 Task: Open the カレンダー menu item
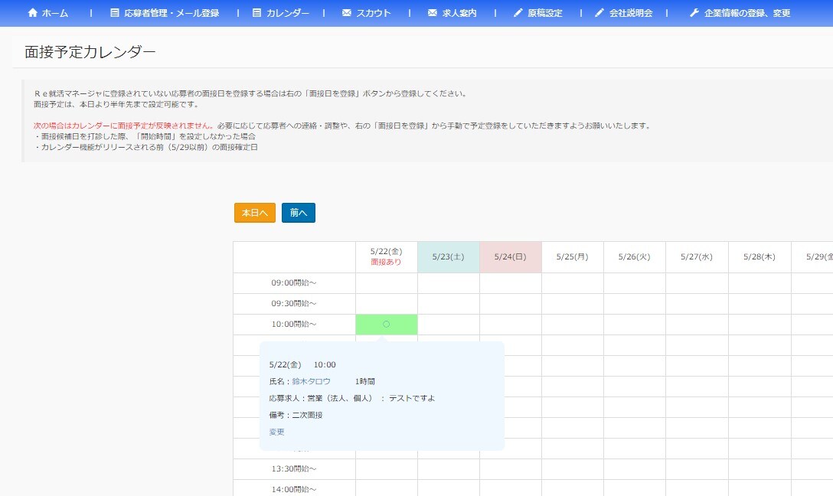[288, 13]
